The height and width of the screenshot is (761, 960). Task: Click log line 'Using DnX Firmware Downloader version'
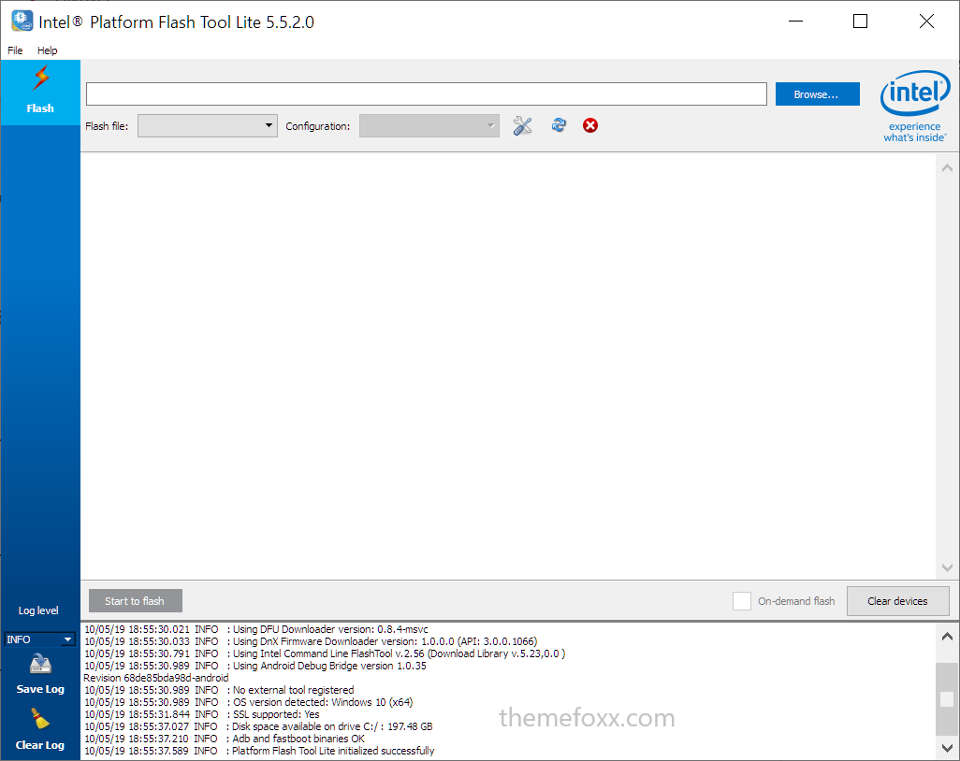click(x=311, y=641)
